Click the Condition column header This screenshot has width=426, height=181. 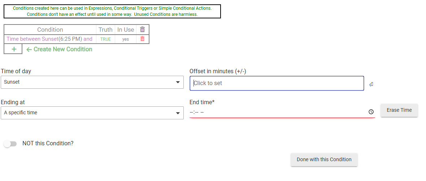50,30
